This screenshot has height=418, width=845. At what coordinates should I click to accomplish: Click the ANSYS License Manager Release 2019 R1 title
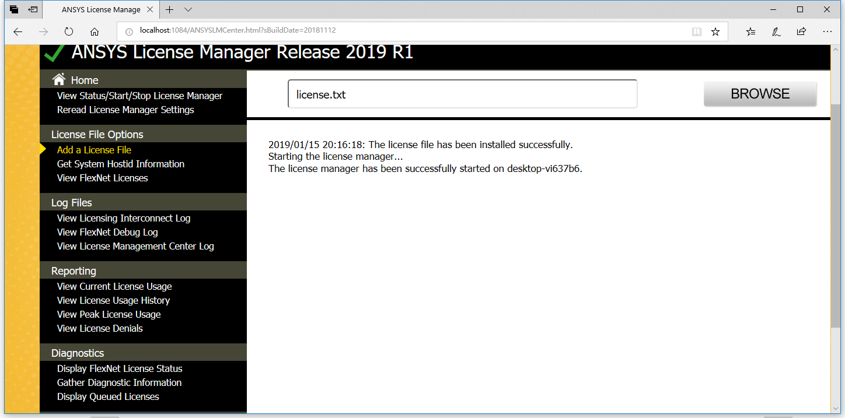point(242,52)
